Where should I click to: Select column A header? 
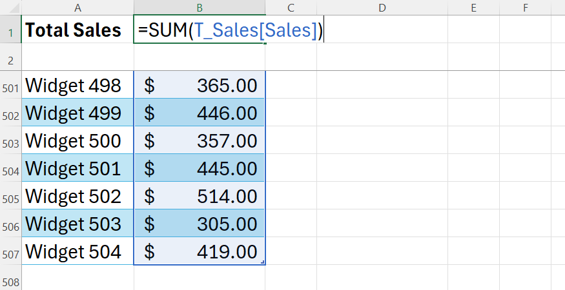[x=77, y=7]
